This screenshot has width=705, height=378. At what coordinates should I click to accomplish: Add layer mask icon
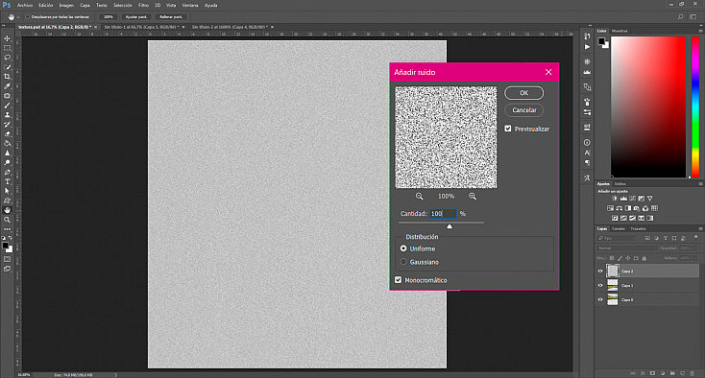(x=652, y=373)
